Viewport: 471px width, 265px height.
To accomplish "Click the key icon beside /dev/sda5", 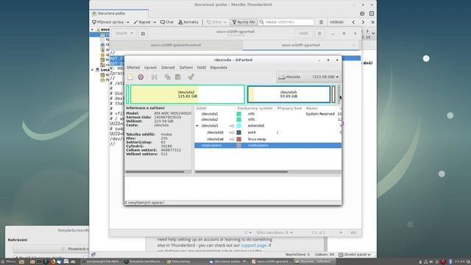I will pyautogui.click(x=232, y=132).
